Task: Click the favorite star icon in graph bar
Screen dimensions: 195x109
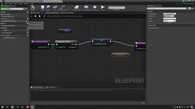Action: coord(32,16)
